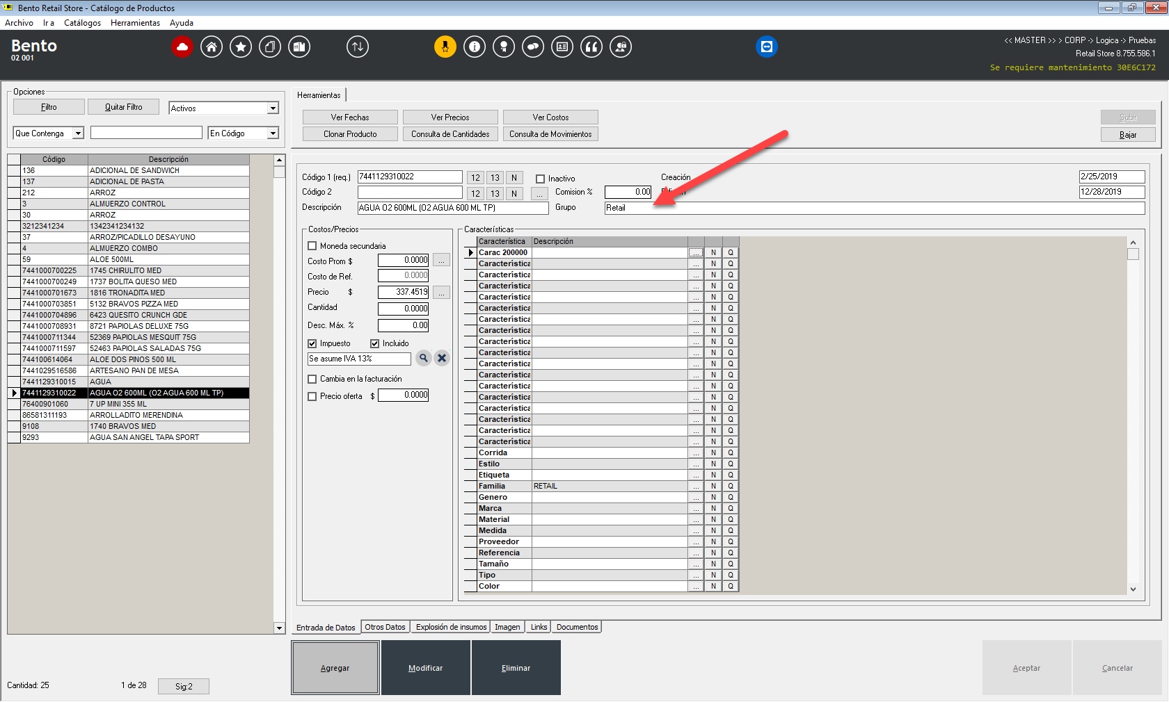Image resolution: width=1169 pixels, height=702 pixels.
Task: Click the up-down arrows sync icon
Action: (358, 47)
